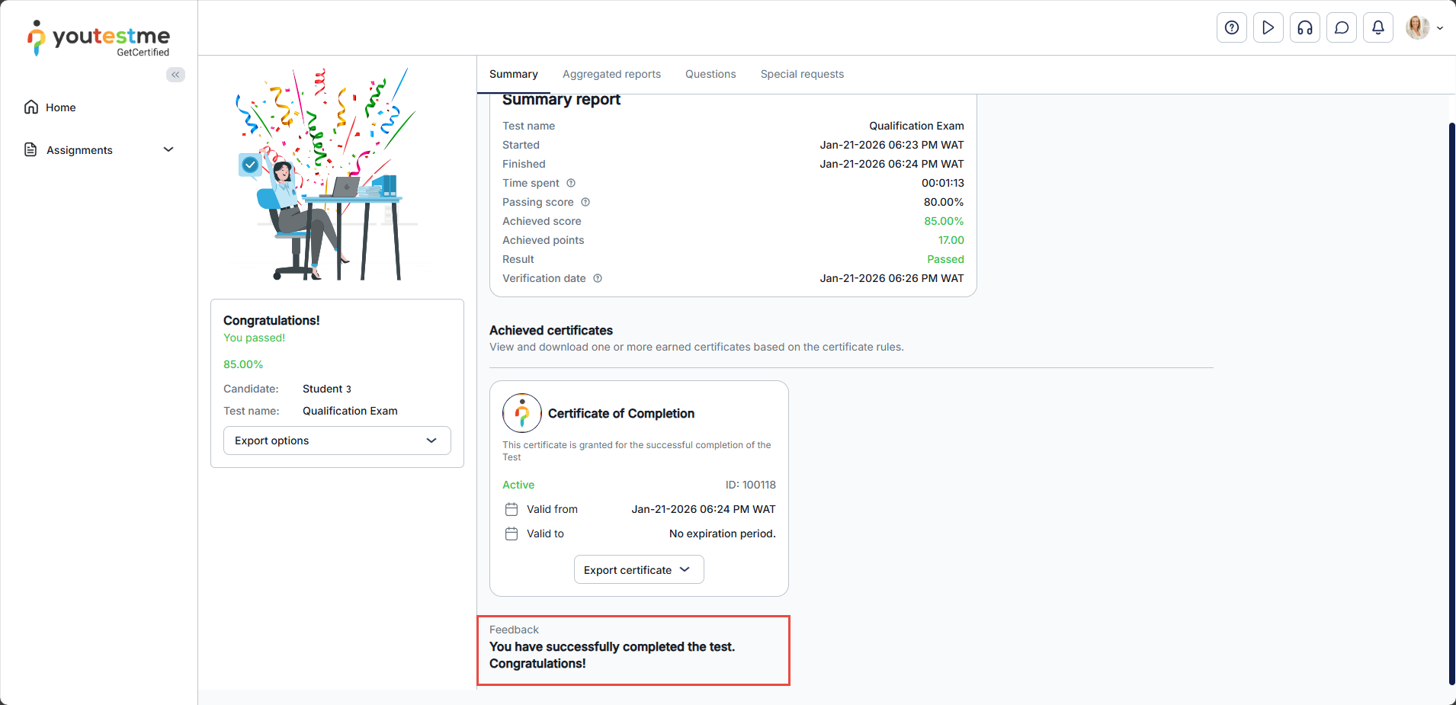Click the play video tutorial icon
Viewport: 1456px width, 705px height.
point(1268,28)
